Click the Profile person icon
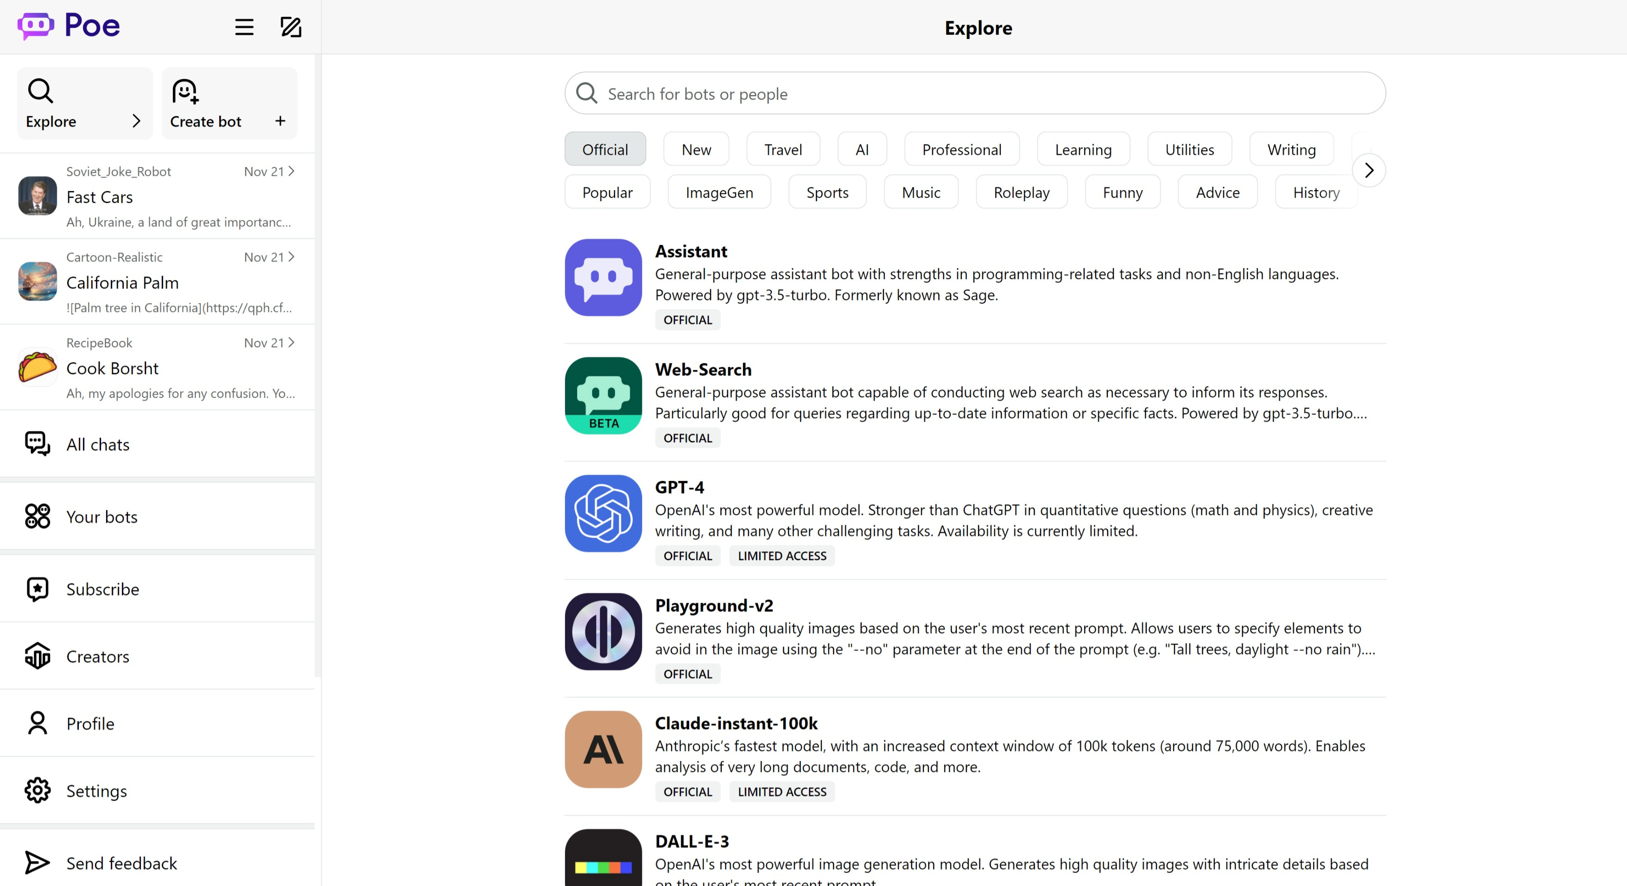 point(38,723)
